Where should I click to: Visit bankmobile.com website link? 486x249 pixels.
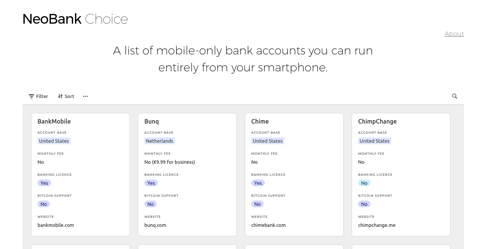[x=55, y=225]
